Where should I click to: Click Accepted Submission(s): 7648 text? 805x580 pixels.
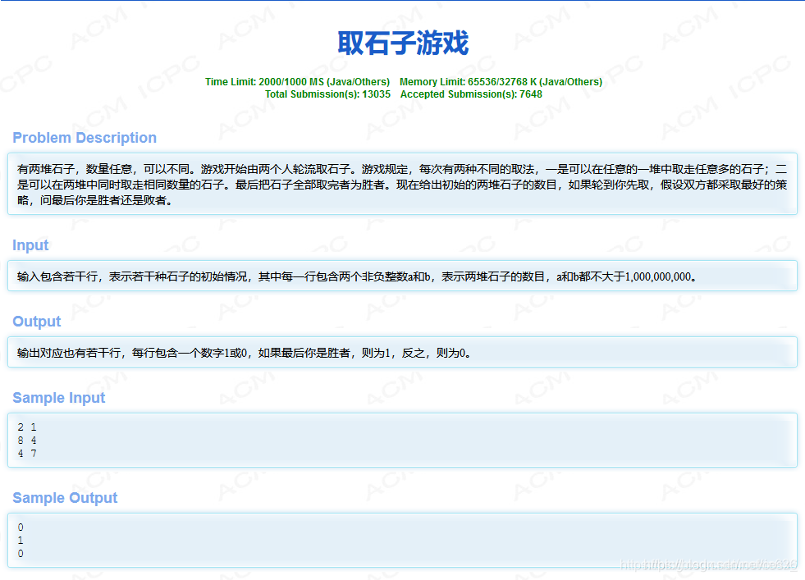coord(471,94)
